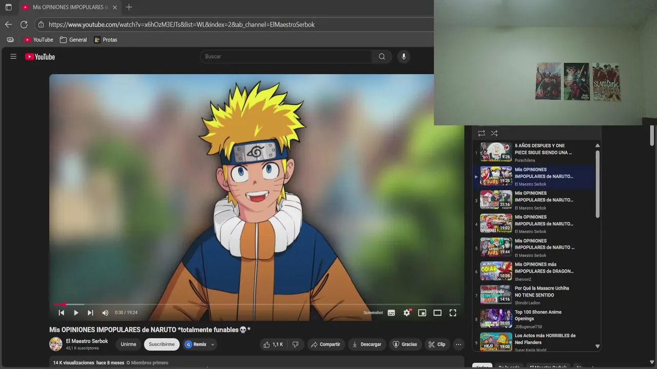This screenshot has height=369, width=657.
Task: Like the video with thumbs up
Action: point(273,344)
